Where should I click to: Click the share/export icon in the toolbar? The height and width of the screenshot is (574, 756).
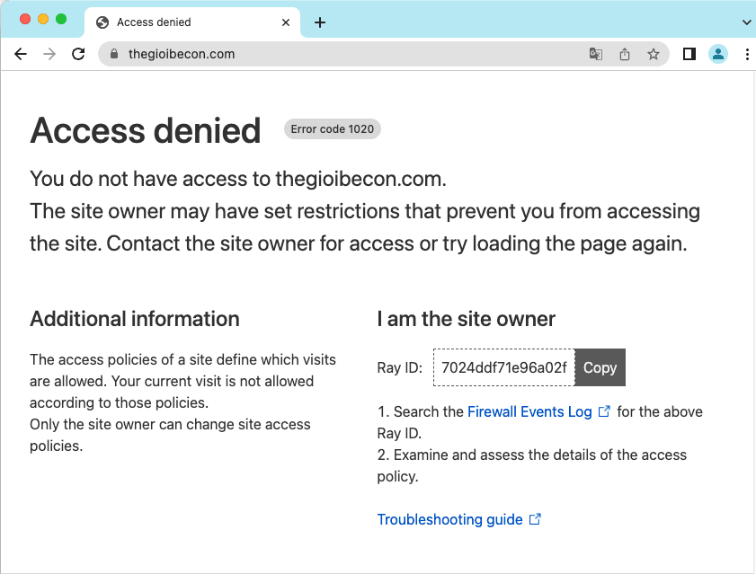[x=624, y=54]
